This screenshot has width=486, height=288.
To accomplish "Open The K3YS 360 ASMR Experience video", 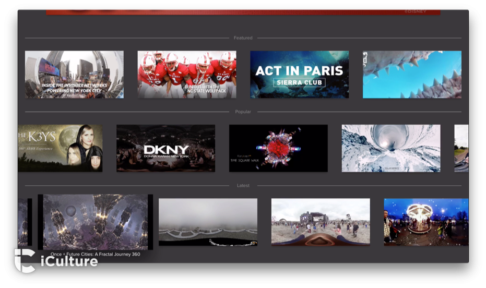I will pyautogui.click(x=60, y=148).
